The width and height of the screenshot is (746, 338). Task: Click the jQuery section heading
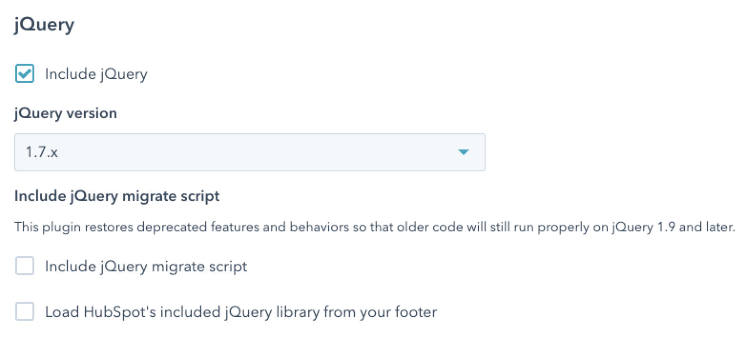point(44,24)
